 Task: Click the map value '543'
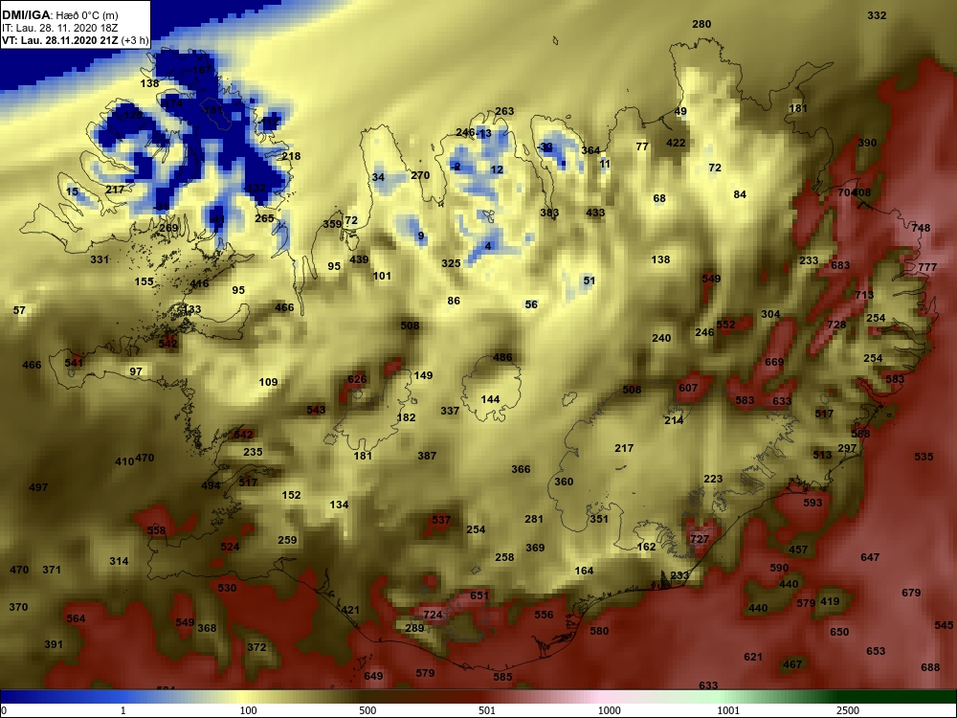[x=316, y=410]
